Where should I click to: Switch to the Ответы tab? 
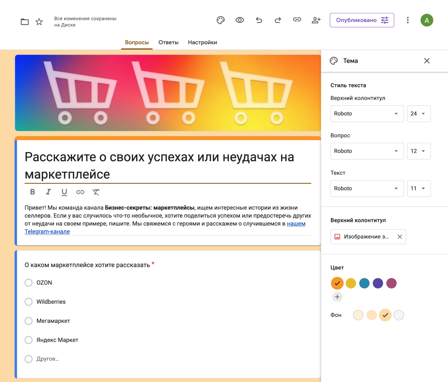point(168,42)
